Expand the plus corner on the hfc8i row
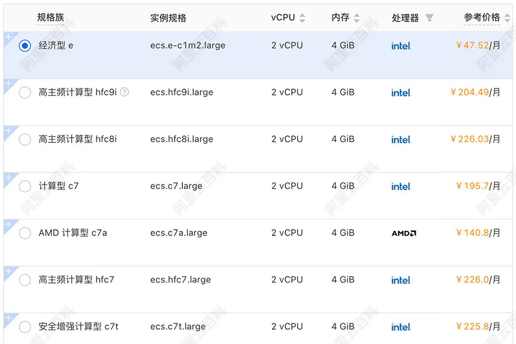516x344 pixels. coord(8,130)
